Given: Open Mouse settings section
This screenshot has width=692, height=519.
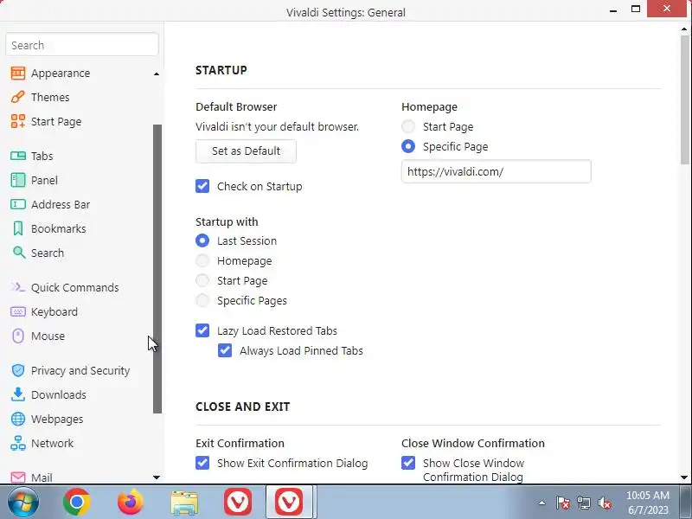Looking at the screenshot, I should (x=48, y=336).
